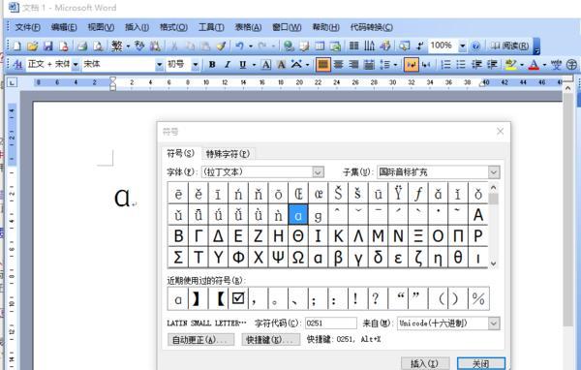
Task: Open the 子集 国际音标扩充 dropdown
Action: [494, 172]
